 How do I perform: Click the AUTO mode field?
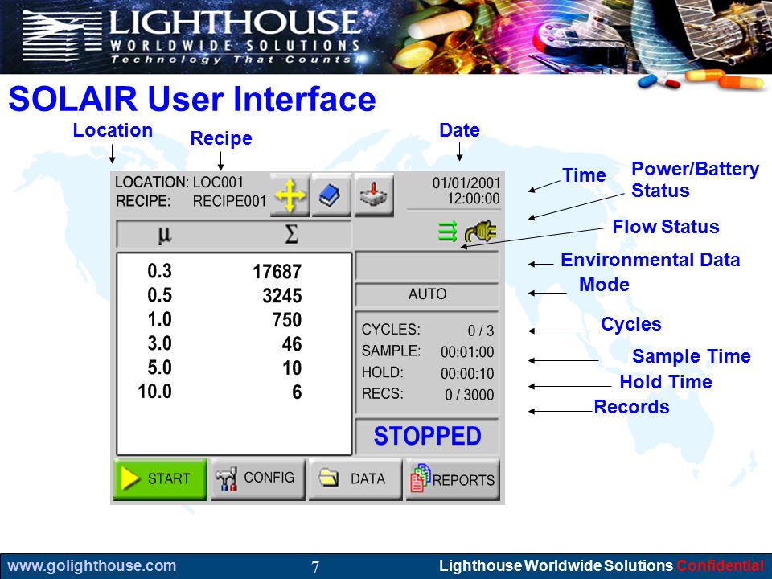(427, 294)
